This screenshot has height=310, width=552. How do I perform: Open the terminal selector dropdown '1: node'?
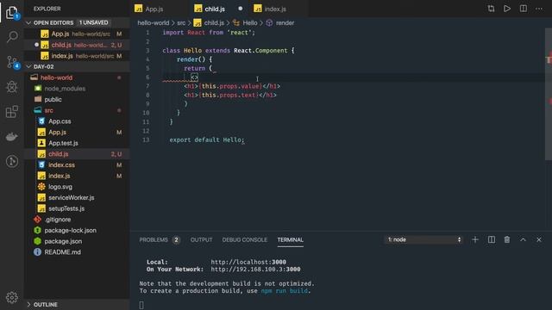pos(423,239)
